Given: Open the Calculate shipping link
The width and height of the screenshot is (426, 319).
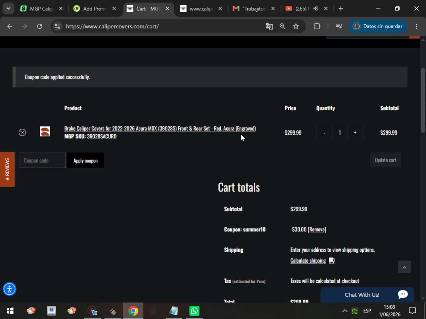Looking at the screenshot, I should coord(308,261).
